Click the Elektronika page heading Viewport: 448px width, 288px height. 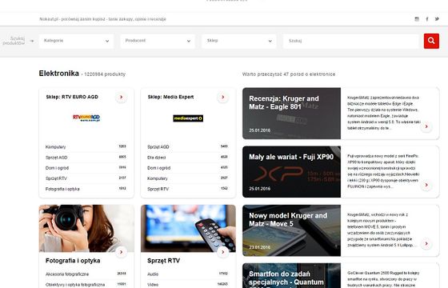tap(59, 74)
